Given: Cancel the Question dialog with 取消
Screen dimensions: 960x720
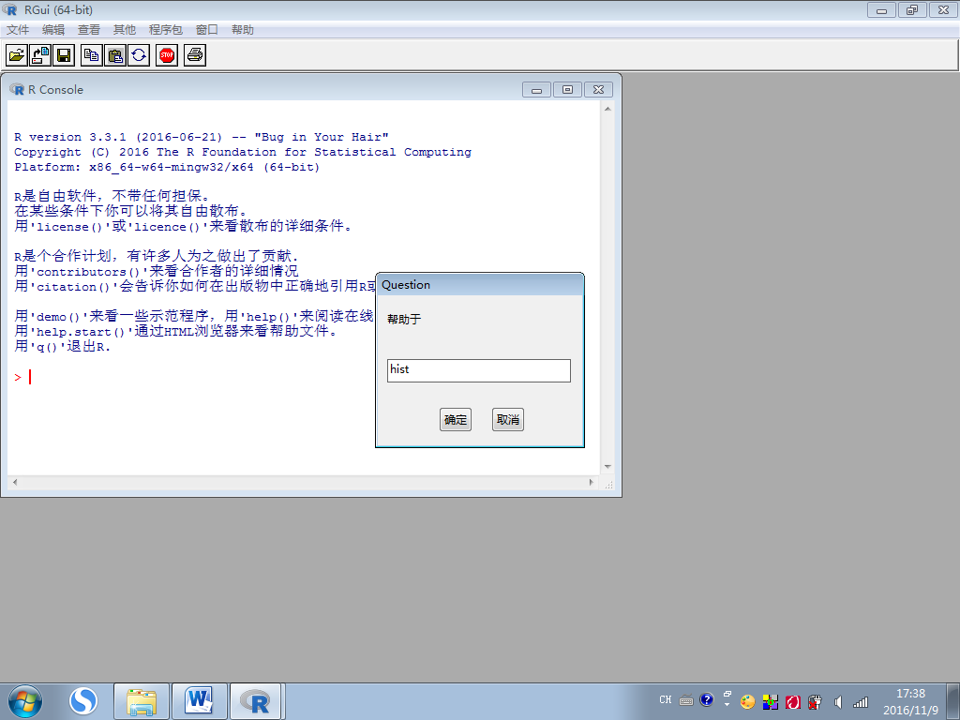Looking at the screenshot, I should coord(508,419).
